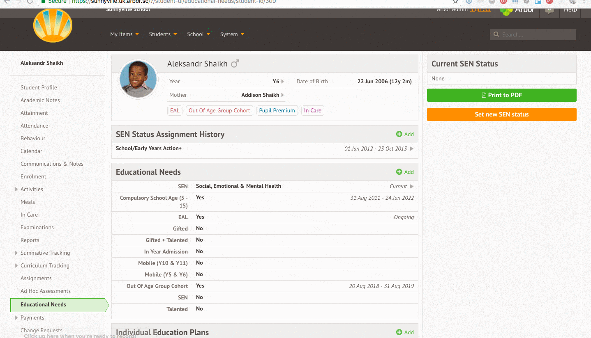Open the My Items dropdown menu
Image resolution: width=591 pixels, height=338 pixels.
tap(124, 34)
